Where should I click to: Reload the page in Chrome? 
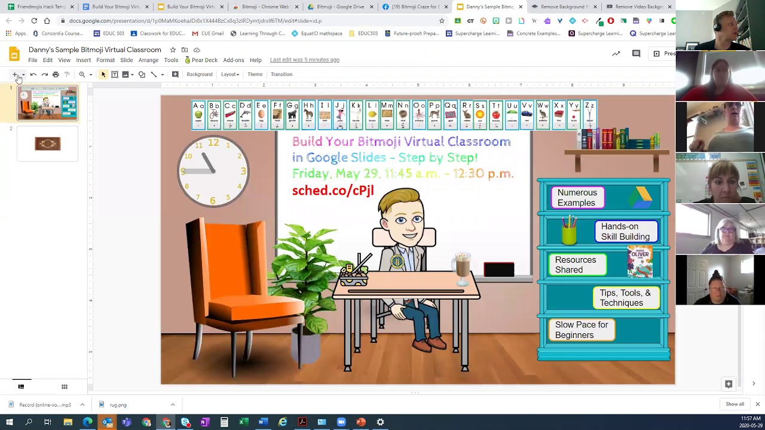pyautogui.click(x=34, y=21)
